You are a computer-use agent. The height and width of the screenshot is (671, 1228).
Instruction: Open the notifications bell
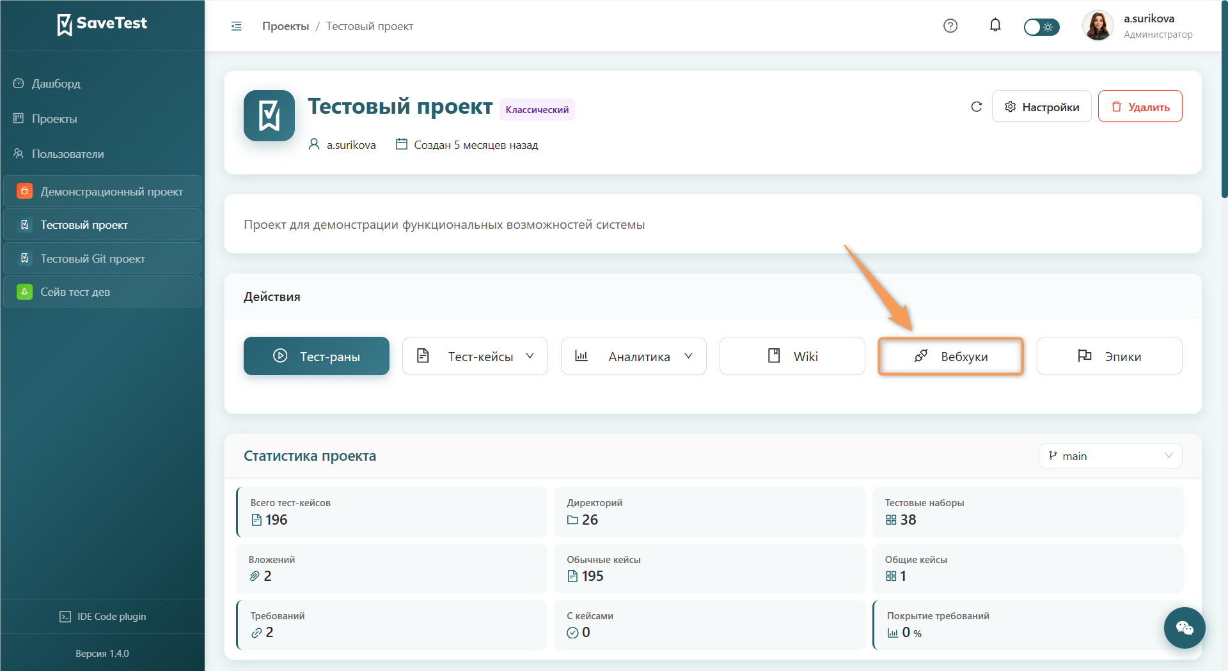(x=995, y=26)
